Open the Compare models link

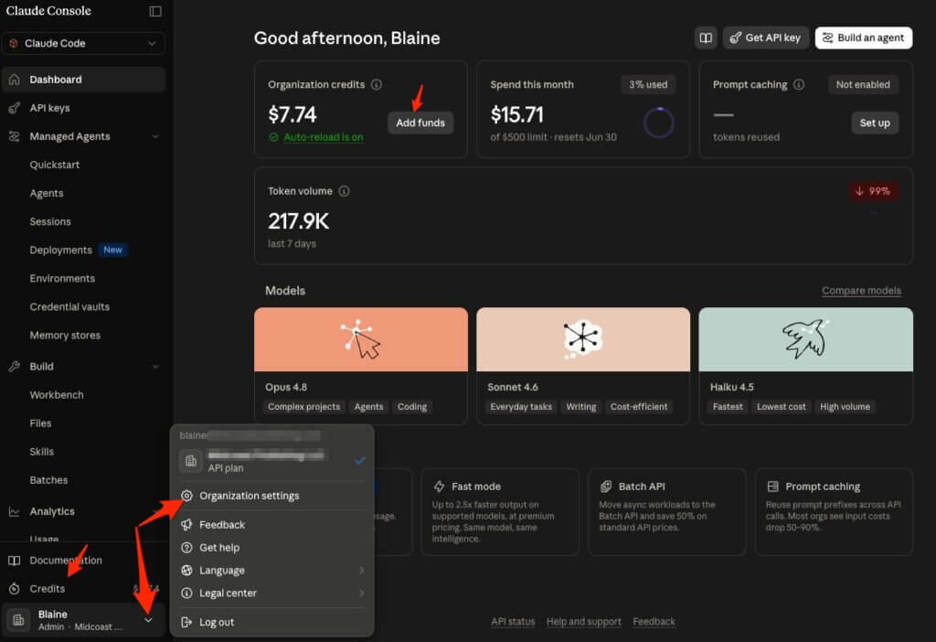point(861,291)
